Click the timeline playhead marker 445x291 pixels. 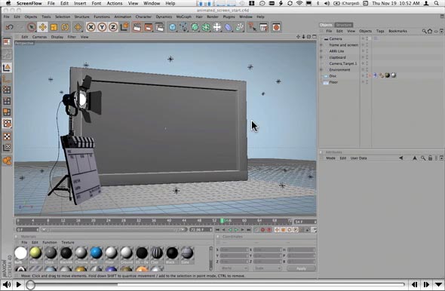pyautogui.click(x=222, y=221)
